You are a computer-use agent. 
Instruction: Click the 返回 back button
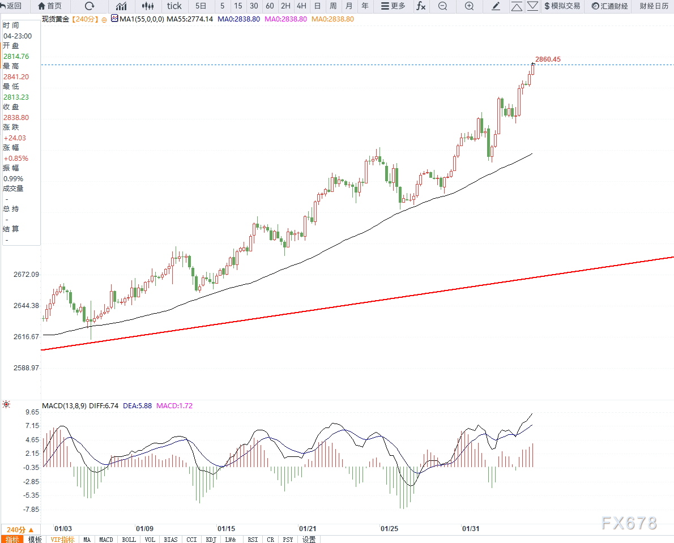click(11, 6)
